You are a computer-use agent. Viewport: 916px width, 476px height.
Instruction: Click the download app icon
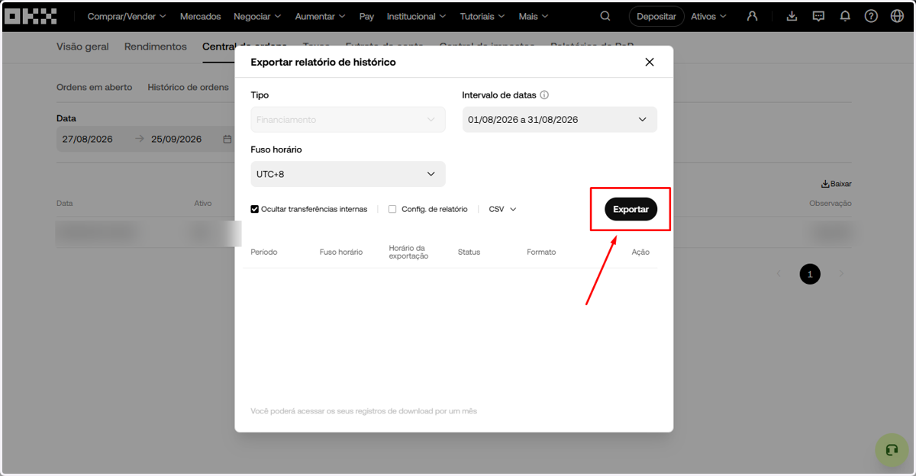point(792,16)
